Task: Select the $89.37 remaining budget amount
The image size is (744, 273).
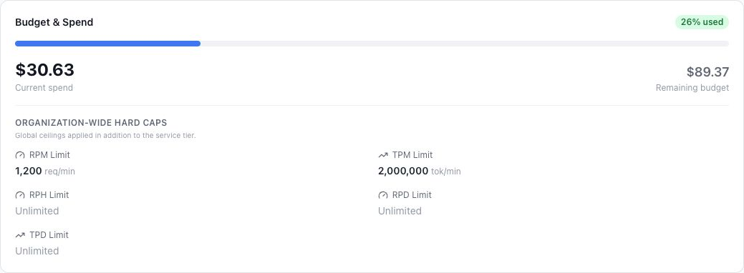Action: click(707, 72)
